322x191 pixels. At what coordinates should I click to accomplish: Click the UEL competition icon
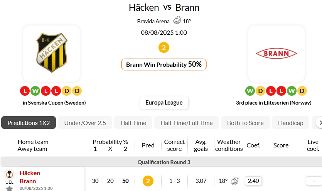pyautogui.click(x=9, y=174)
